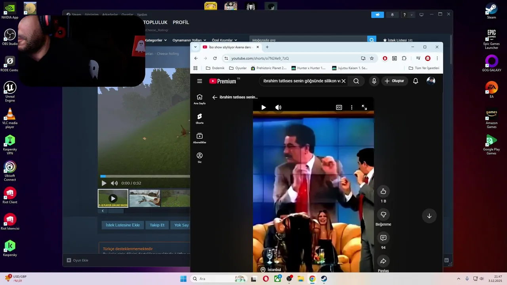Click Steam store search magnifier button
This screenshot has width=507, height=285.
click(x=372, y=40)
